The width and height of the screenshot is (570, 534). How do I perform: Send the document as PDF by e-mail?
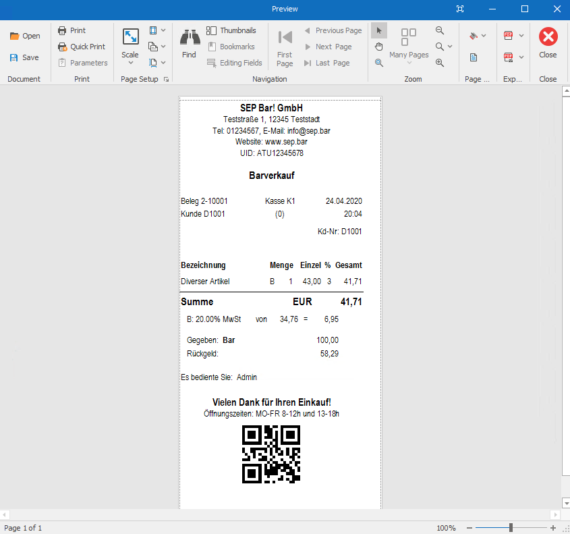click(508, 57)
